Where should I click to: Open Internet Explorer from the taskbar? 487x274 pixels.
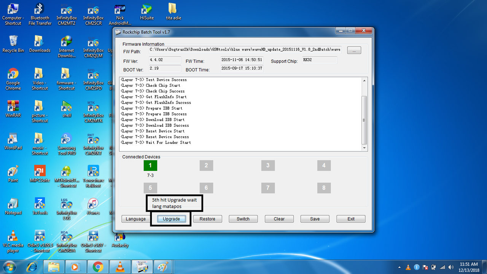[x=32, y=267]
